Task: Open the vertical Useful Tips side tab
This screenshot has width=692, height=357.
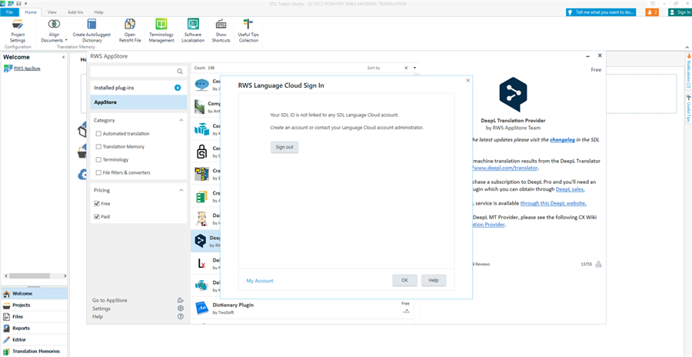Action: pyautogui.click(x=688, y=109)
